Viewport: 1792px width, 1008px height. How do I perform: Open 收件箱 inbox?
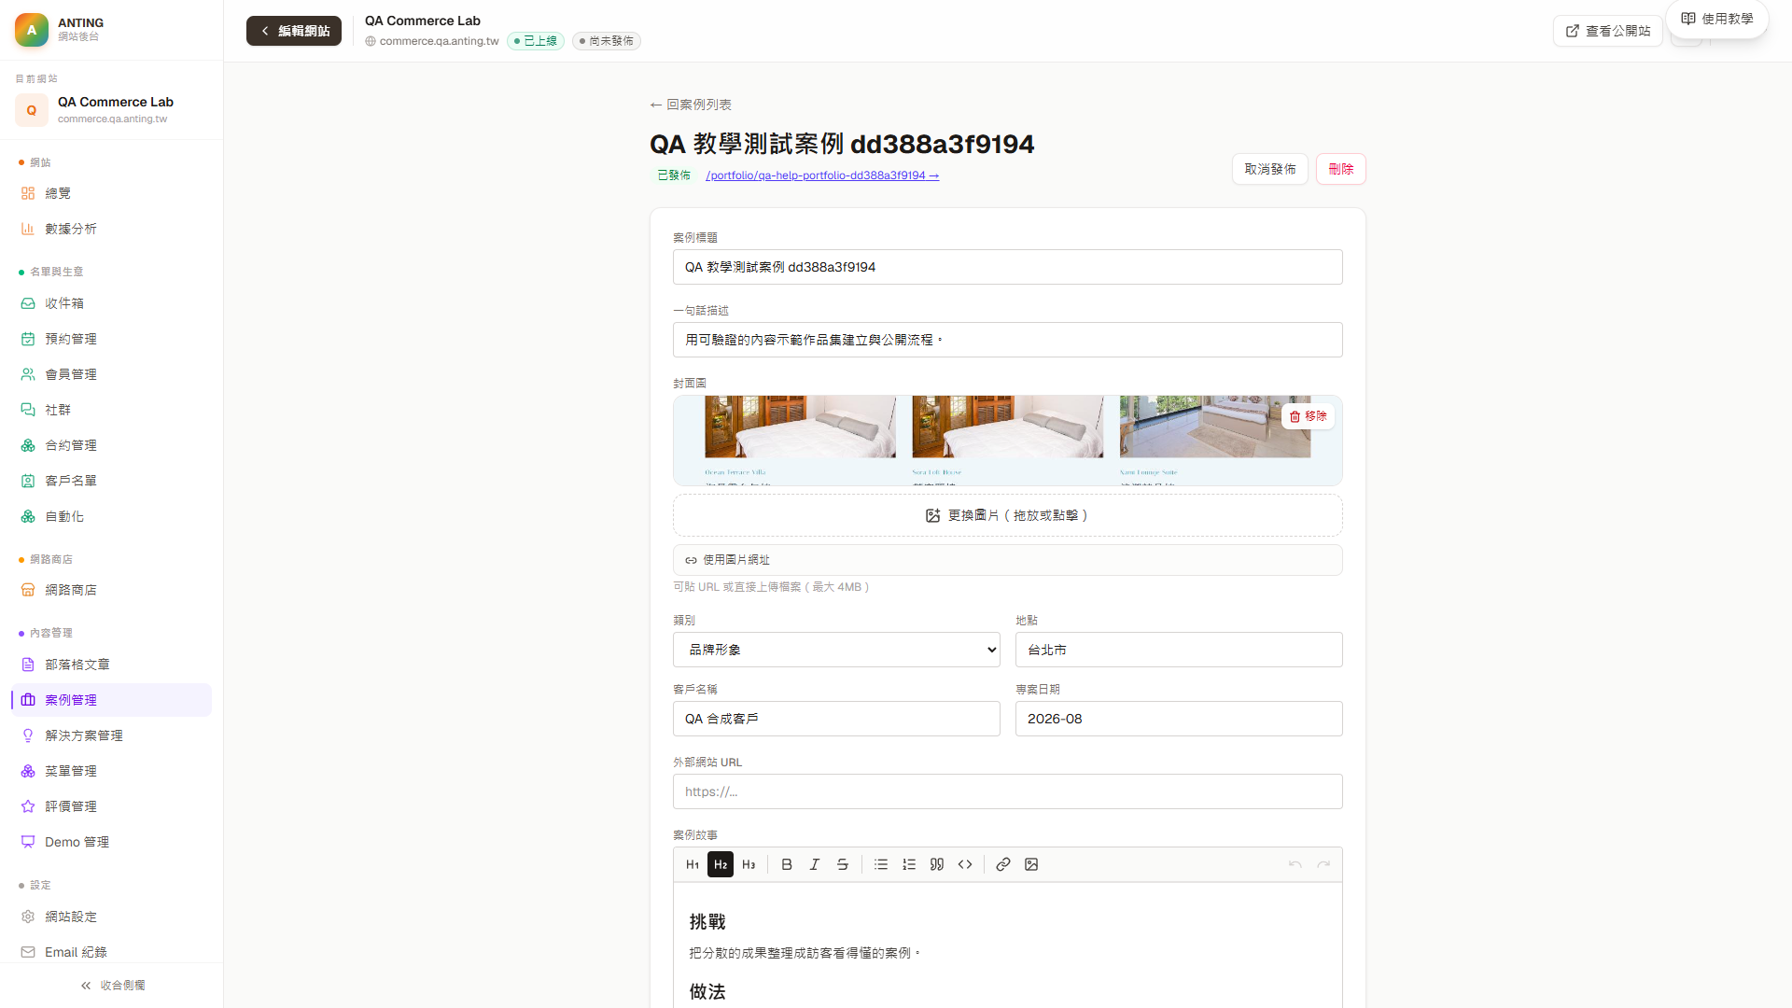pyautogui.click(x=111, y=303)
